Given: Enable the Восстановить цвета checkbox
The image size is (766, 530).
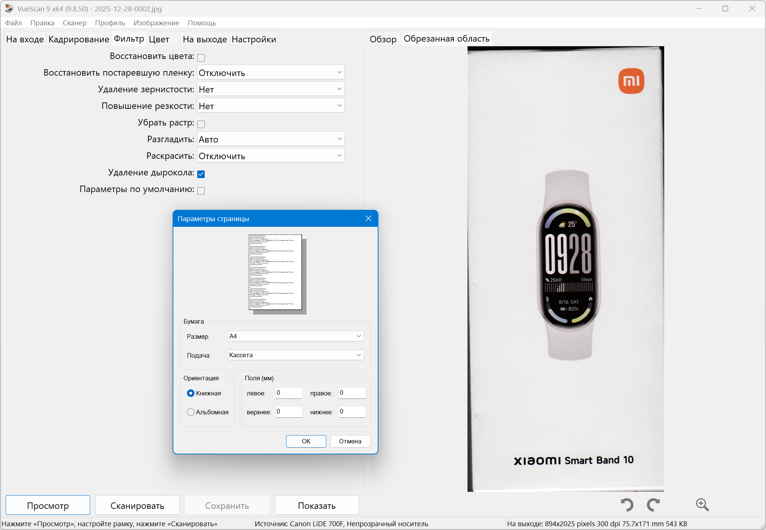Looking at the screenshot, I should 201,58.
